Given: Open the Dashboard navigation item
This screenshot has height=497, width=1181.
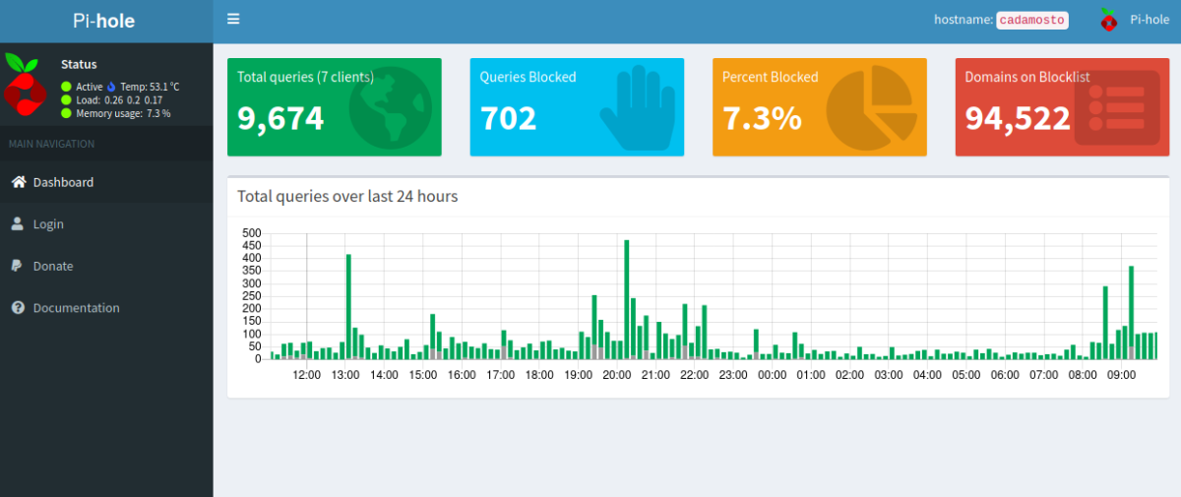Looking at the screenshot, I should [x=63, y=182].
